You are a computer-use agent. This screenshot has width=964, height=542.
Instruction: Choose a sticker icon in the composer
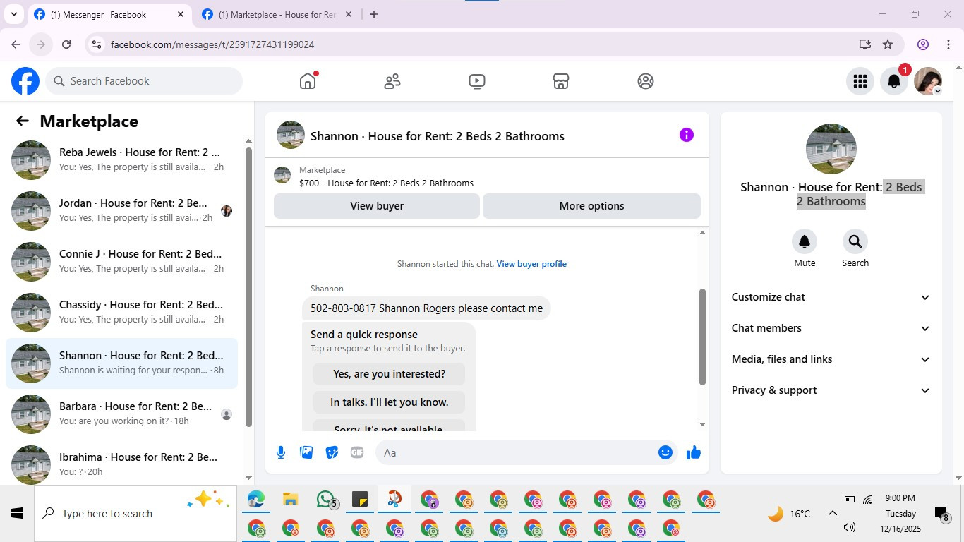332,452
